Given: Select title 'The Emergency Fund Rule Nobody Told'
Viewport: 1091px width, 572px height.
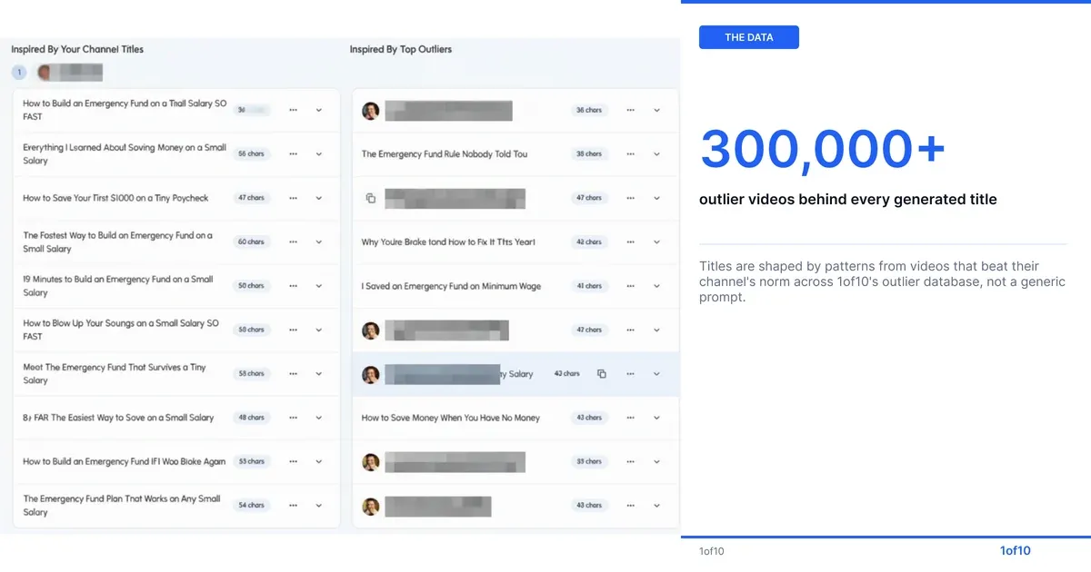Looking at the screenshot, I should click(445, 154).
